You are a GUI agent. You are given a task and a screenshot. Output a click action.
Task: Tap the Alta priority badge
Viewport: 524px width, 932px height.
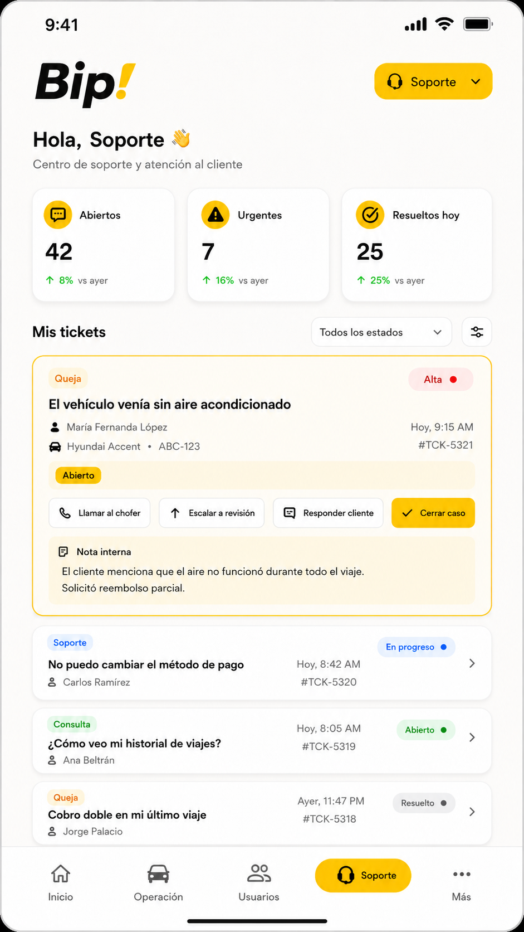click(440, 380)
